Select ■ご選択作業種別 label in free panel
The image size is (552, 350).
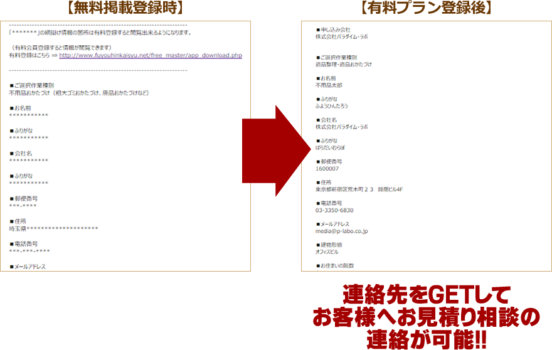32,85
